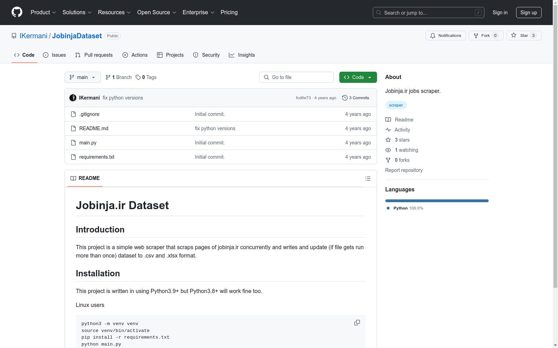The image size is (558, 348).
Task: Click the 'Initial commit.' message for main.py
Action: click(x=210, y=143)
